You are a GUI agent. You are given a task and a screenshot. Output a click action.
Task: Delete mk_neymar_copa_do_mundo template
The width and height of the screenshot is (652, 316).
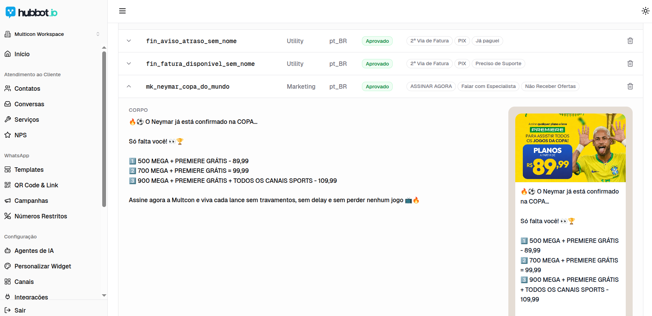pos(630,86)
